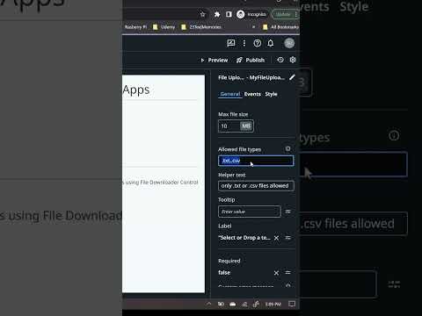
Task: Open the MB unit selector
Action: coord(246,126)
